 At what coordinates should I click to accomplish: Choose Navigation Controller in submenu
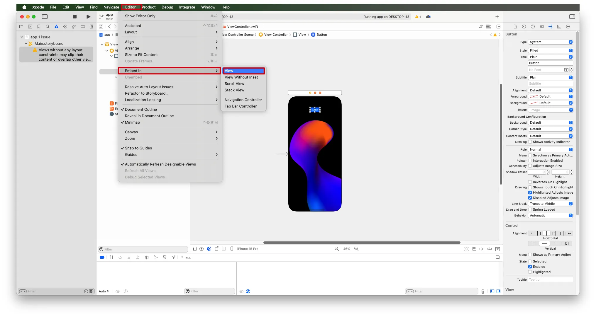pos(243,100)
